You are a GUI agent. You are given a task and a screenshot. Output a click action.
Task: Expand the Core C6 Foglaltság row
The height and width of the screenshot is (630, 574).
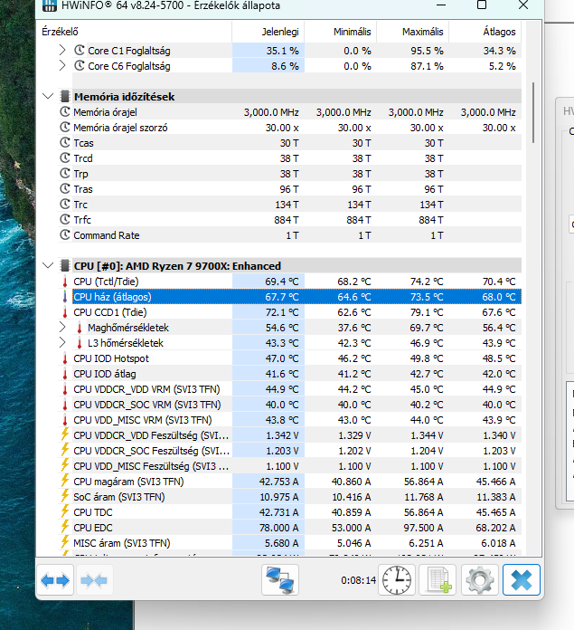click(62, 65)
